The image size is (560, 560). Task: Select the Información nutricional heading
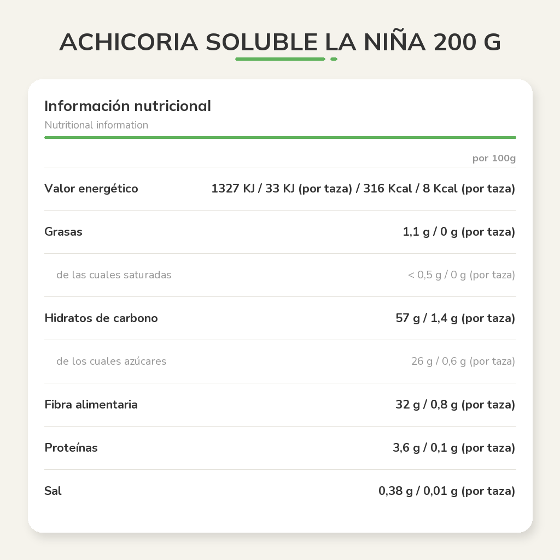(x=127, y=106)
